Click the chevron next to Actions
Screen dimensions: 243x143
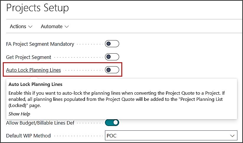point(30,27)
